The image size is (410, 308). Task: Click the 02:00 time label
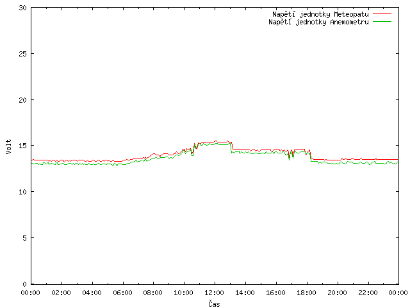click(x=61, y=293)
